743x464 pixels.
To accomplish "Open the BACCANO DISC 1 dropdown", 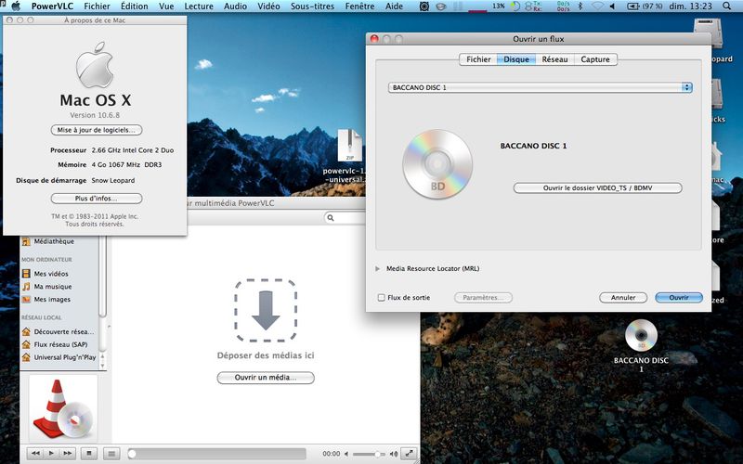I will (x=541, y=87).
